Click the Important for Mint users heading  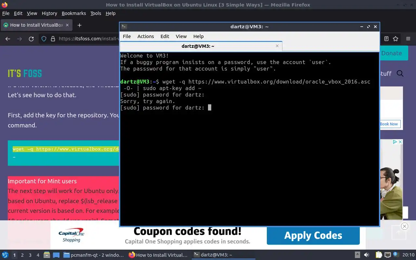click(42, 181)
